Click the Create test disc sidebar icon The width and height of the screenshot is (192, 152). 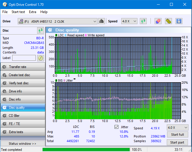[x=5, y=75]
